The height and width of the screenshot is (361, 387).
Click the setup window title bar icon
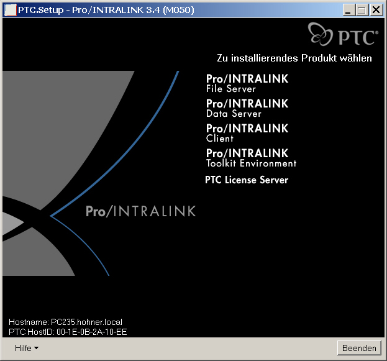tap(11, 10)
